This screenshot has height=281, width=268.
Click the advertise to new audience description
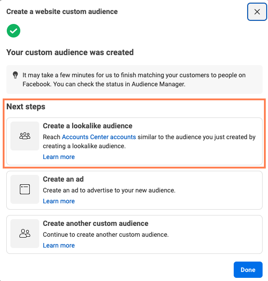(x=109, y=190)
